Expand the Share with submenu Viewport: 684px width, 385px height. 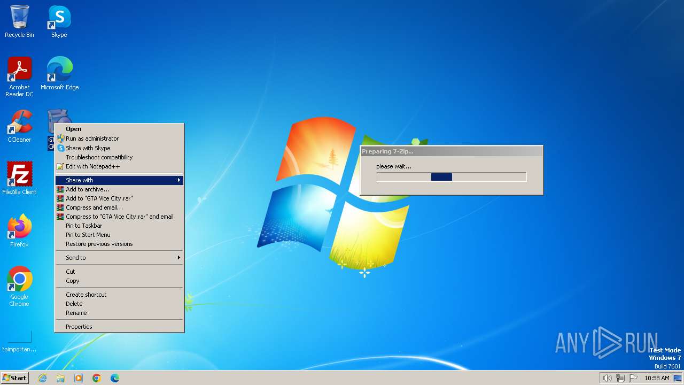click(x=120, y=180)
